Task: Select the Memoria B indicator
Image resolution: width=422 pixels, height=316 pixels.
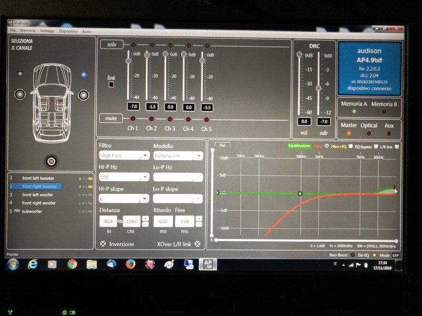Action: [384, 112]
